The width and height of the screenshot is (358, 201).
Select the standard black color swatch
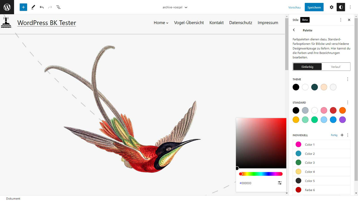(x=296, y=110)
